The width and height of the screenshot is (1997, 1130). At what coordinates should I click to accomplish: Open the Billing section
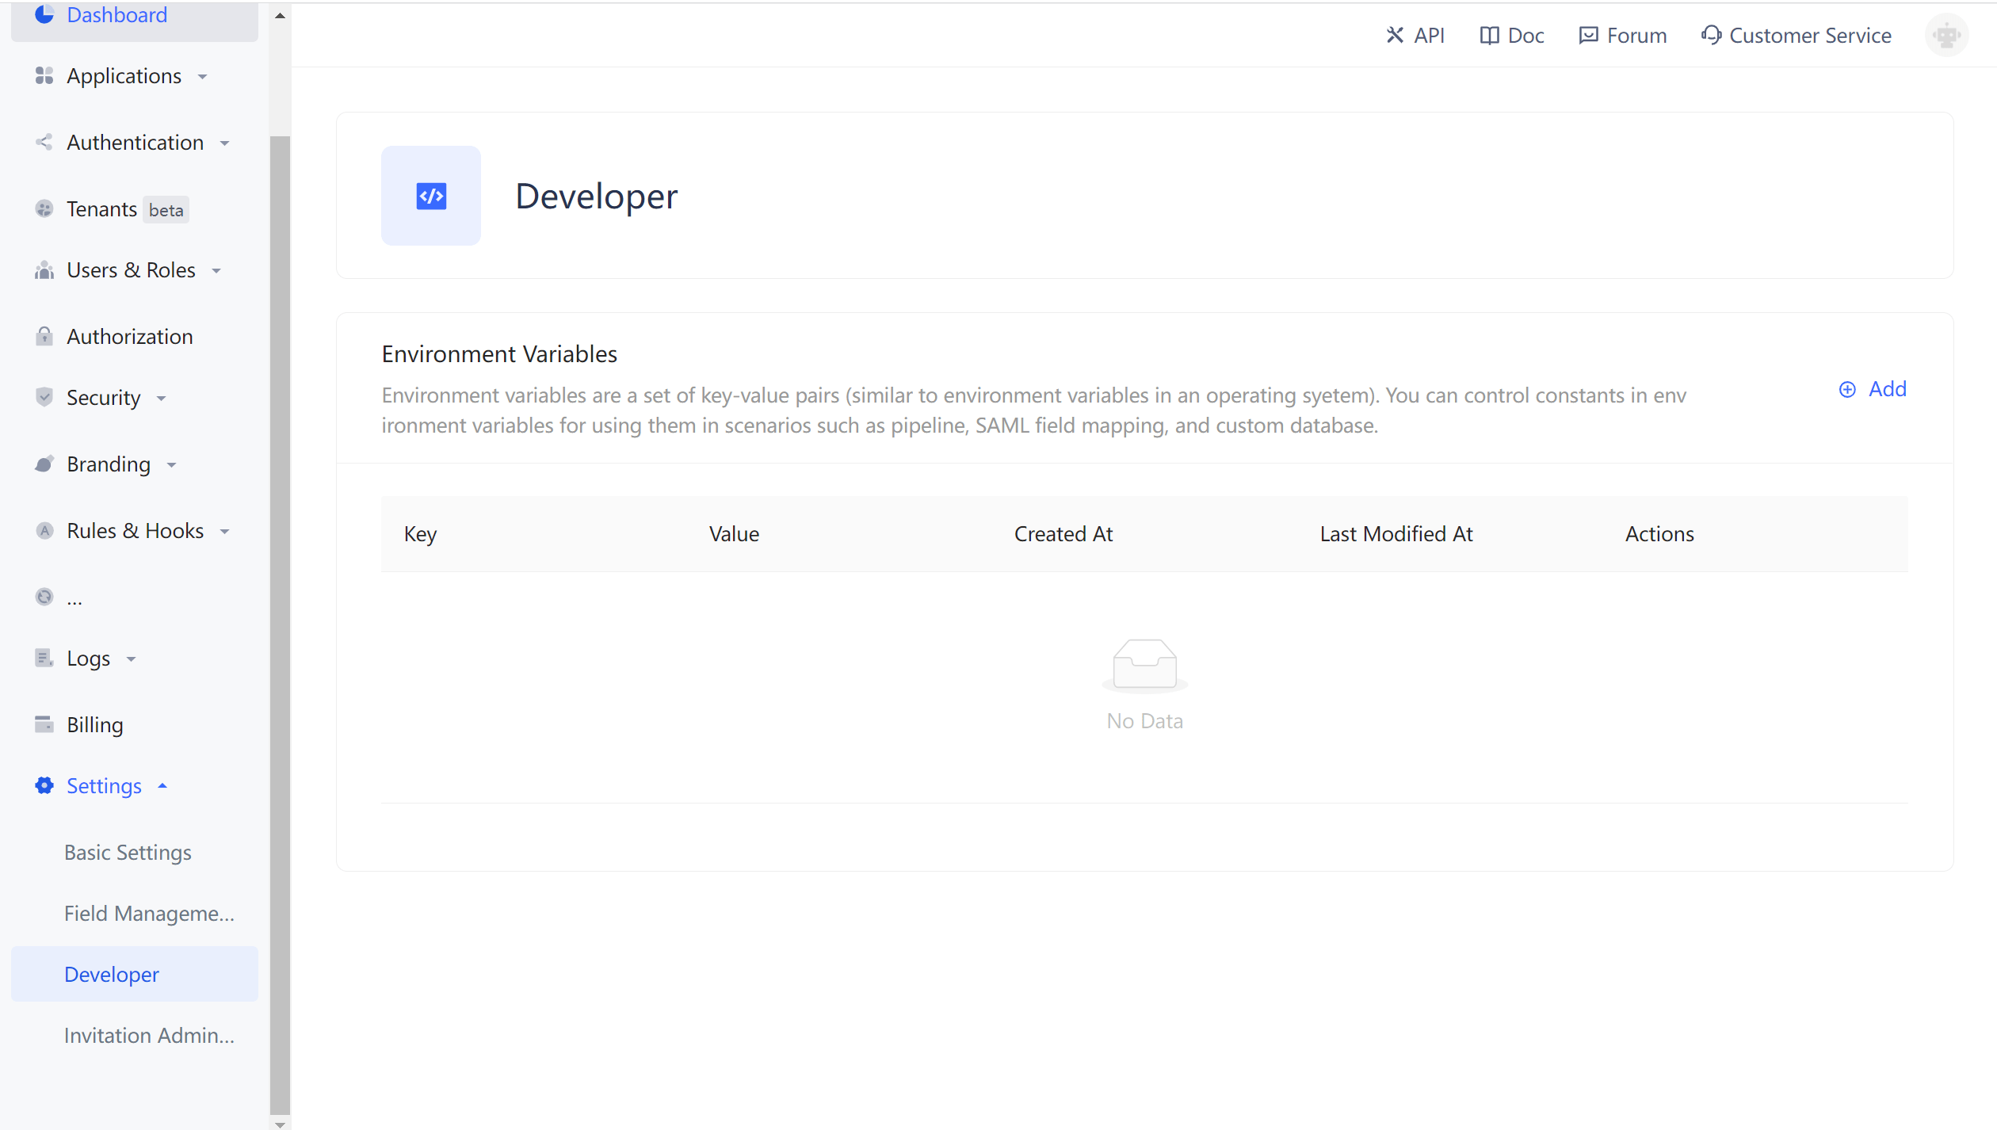pos(94,723)
